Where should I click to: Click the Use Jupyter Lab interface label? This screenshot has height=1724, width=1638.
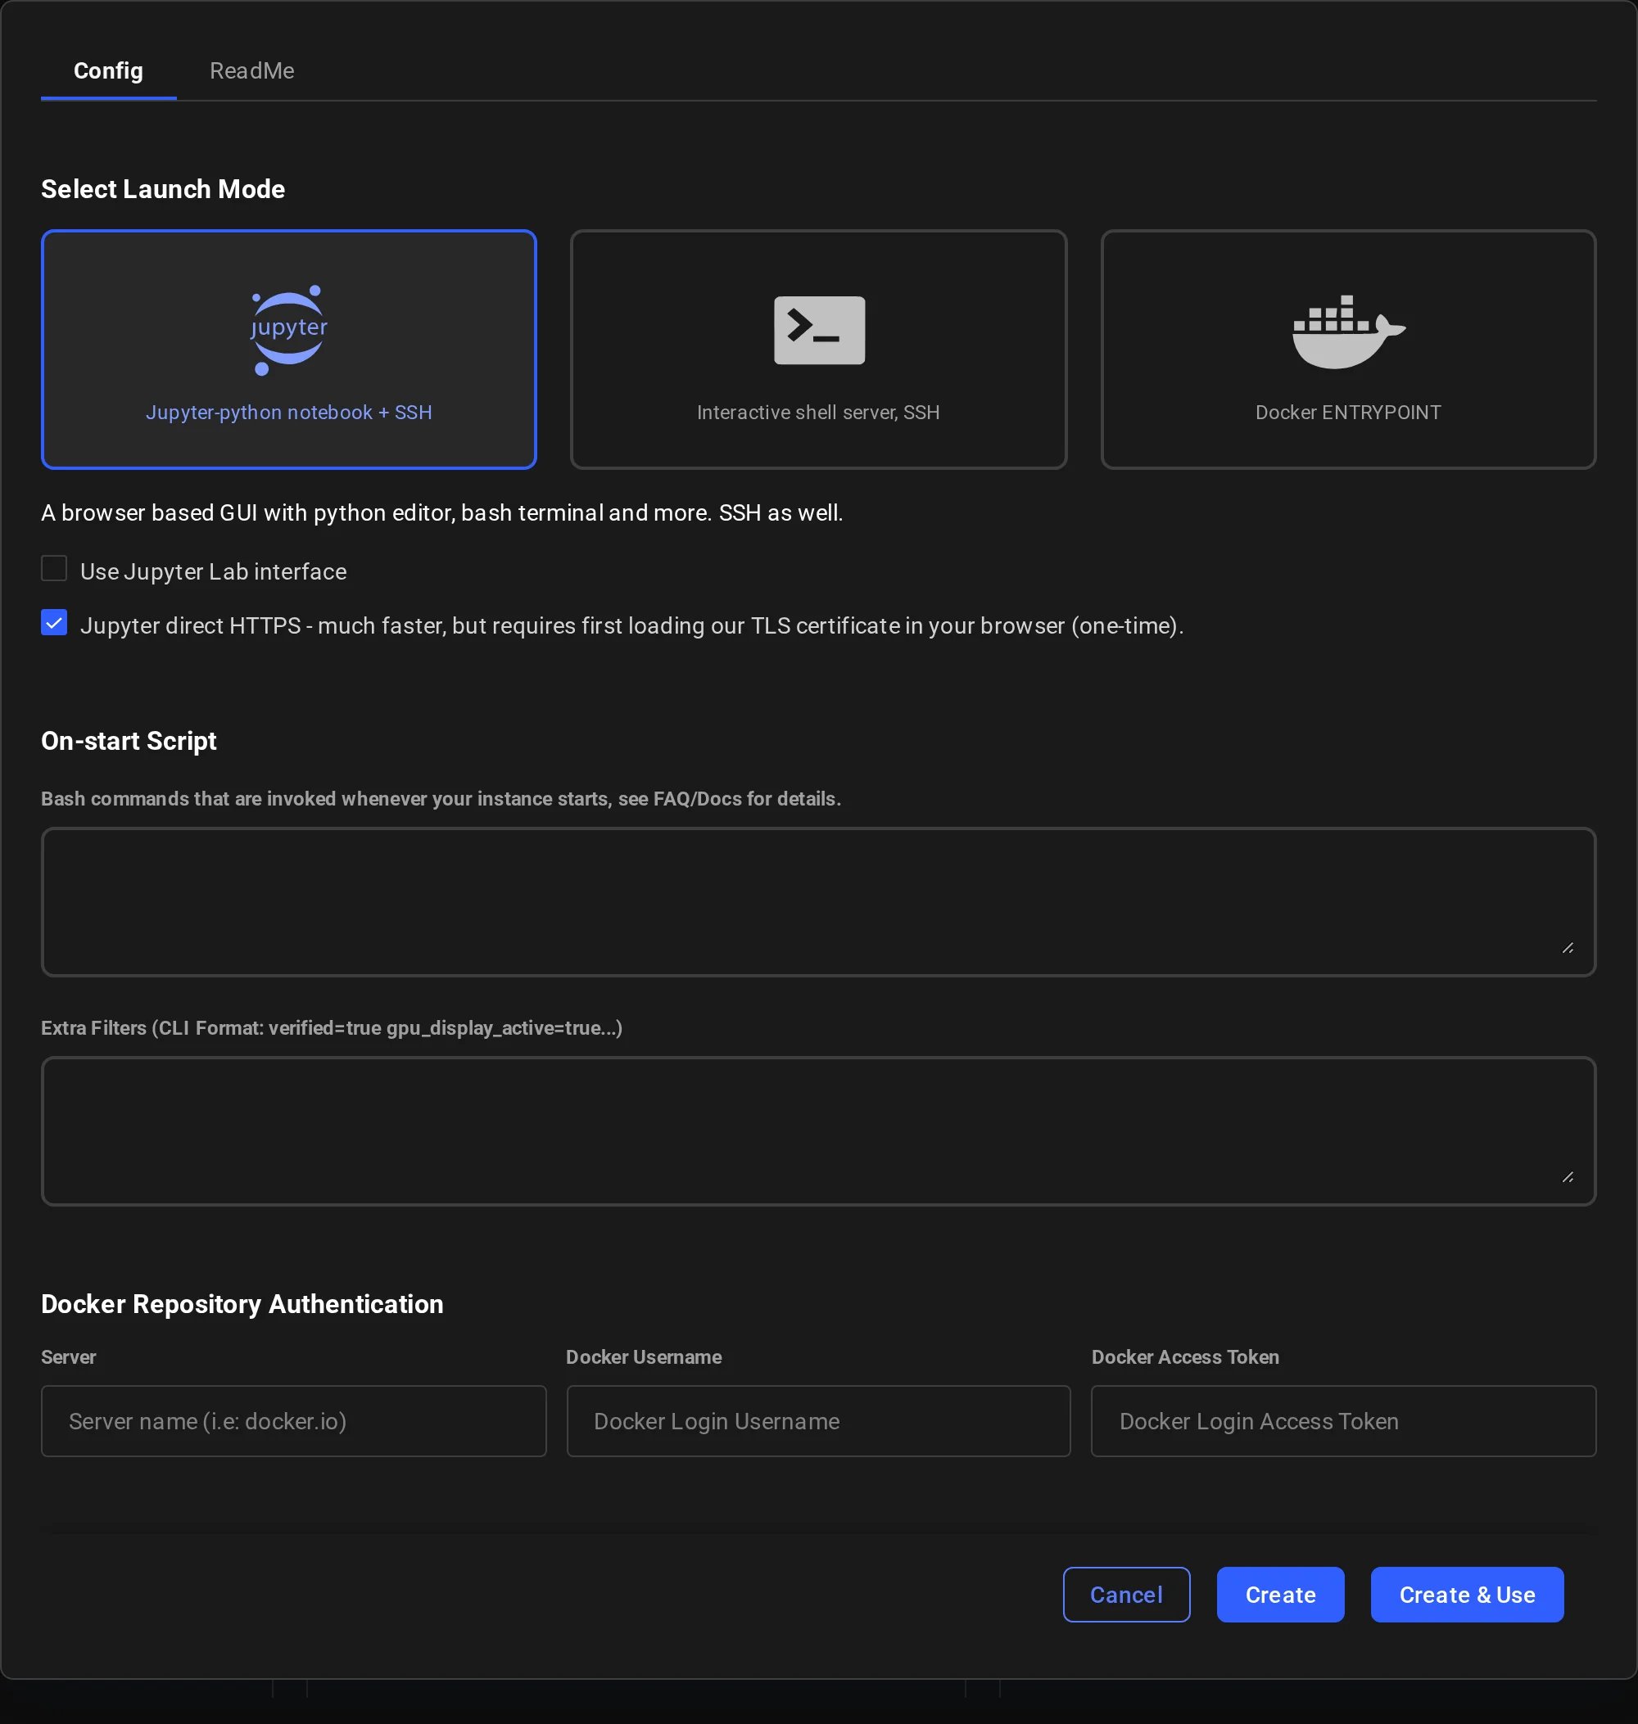tap(214, 571)
